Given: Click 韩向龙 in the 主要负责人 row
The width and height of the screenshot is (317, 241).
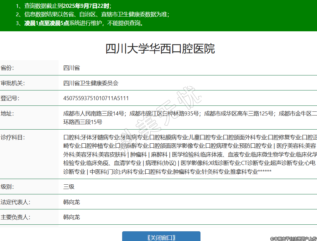Looking at the screenshot, I should click(72, 217).
